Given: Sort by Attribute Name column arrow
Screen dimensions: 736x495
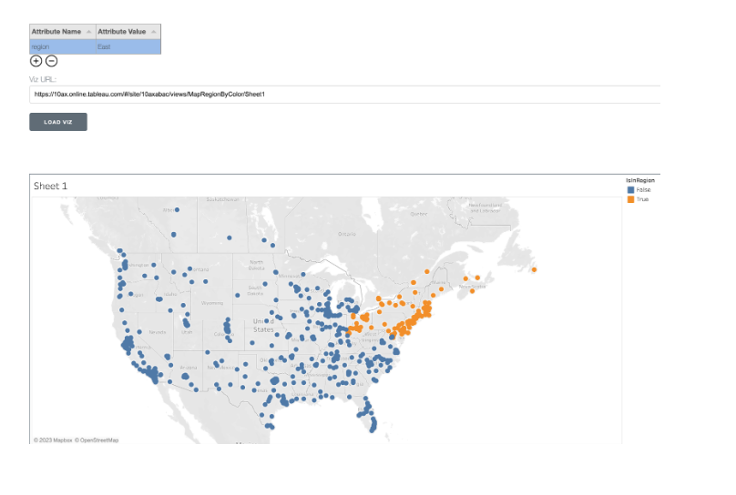Looking at the screenshot, I should pyautogui.click(x=88, y=32).
